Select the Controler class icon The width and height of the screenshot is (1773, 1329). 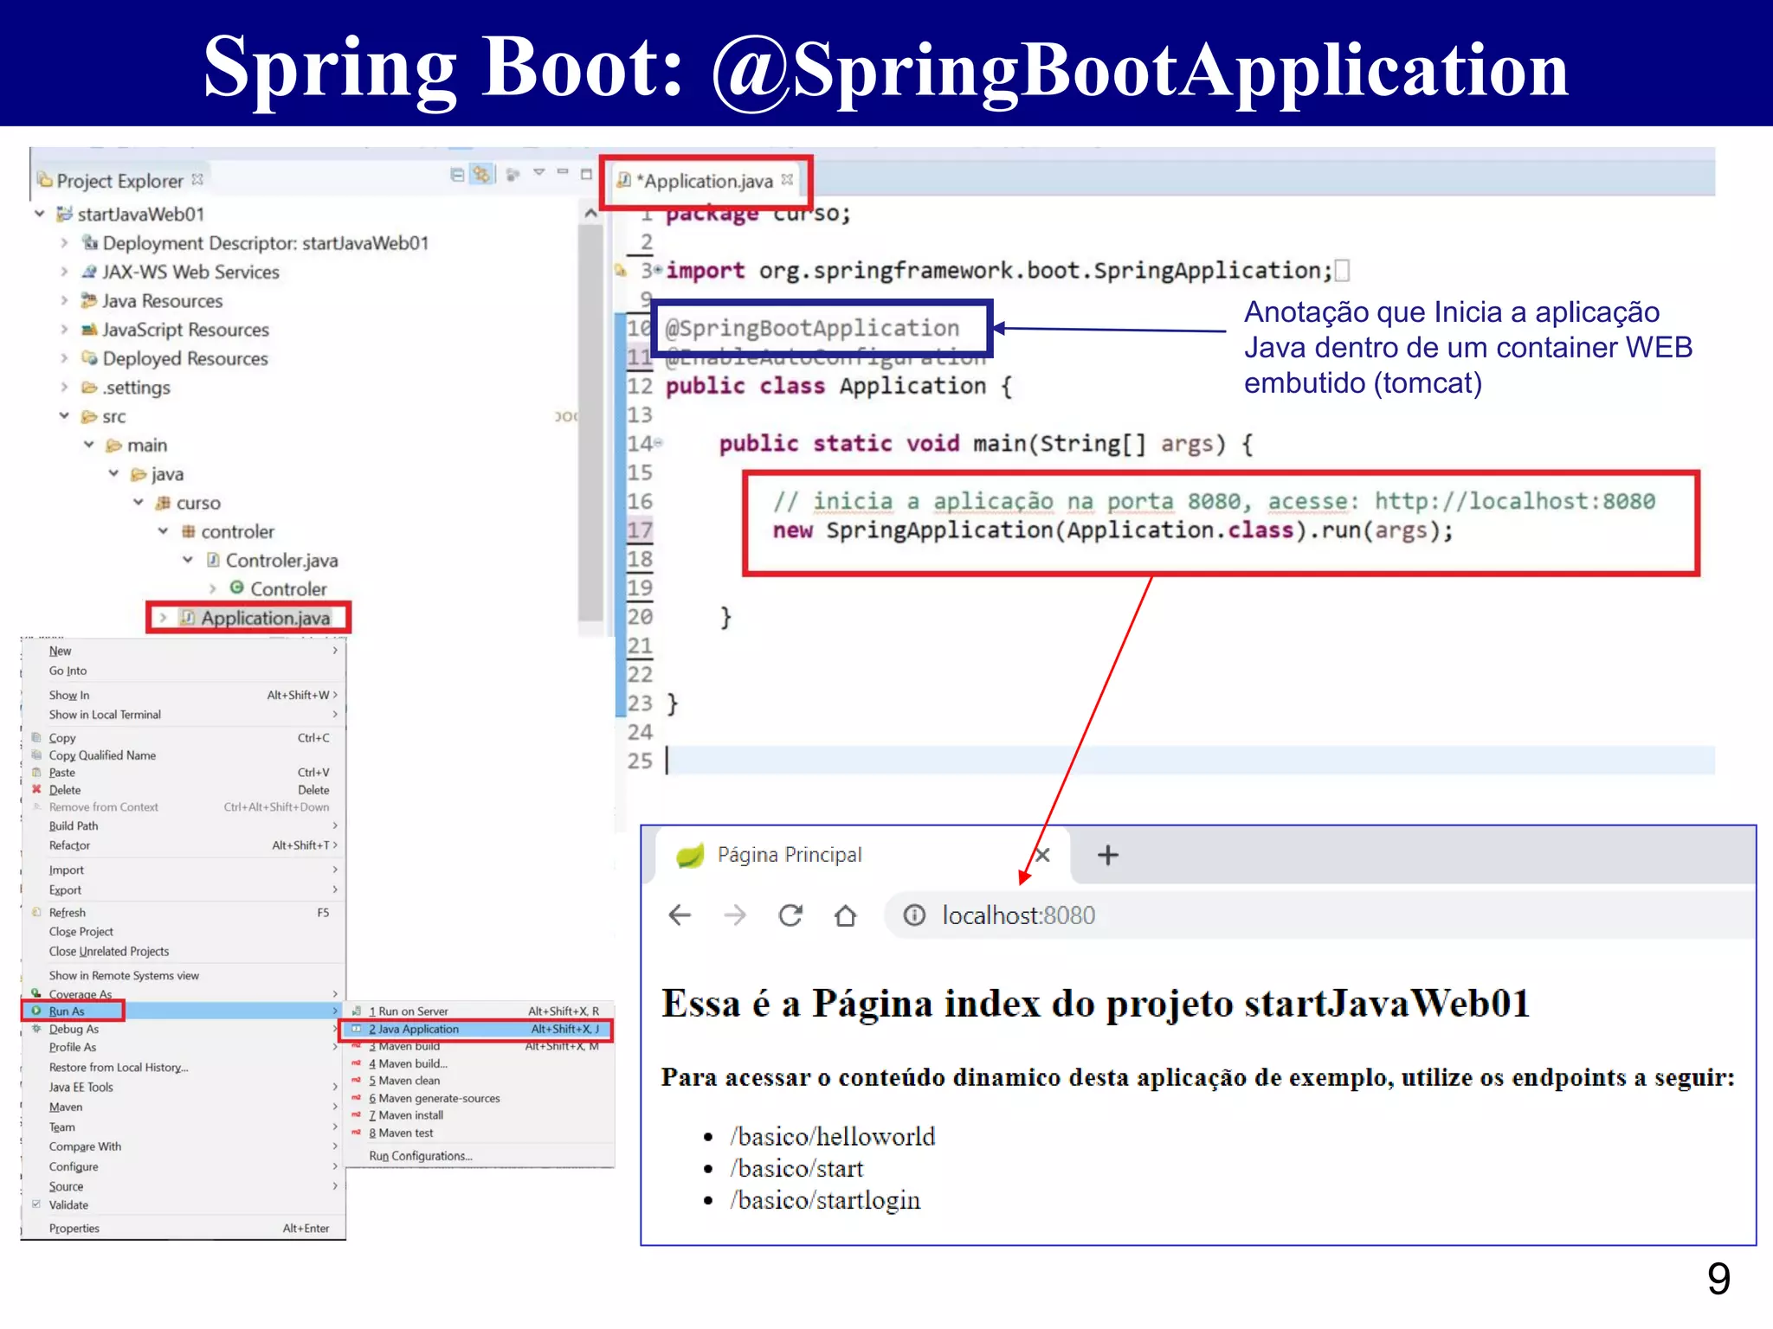(x=236, y=587)
